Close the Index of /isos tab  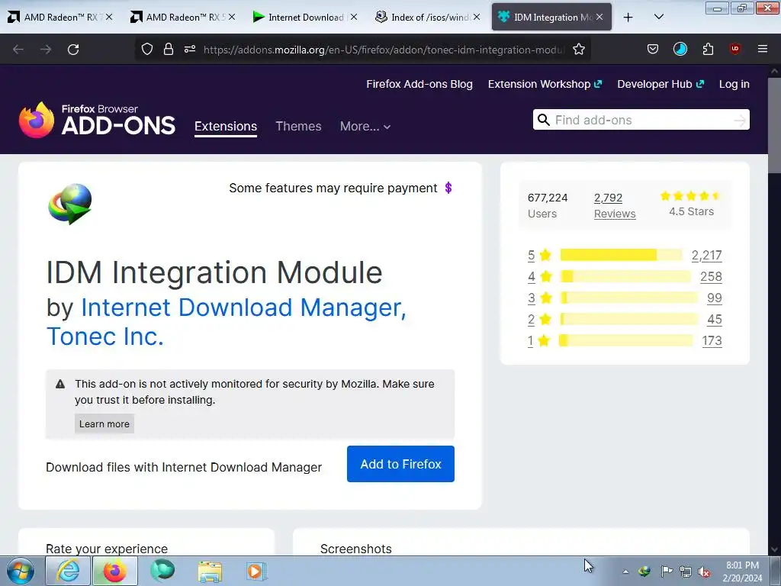click(477, 17)
